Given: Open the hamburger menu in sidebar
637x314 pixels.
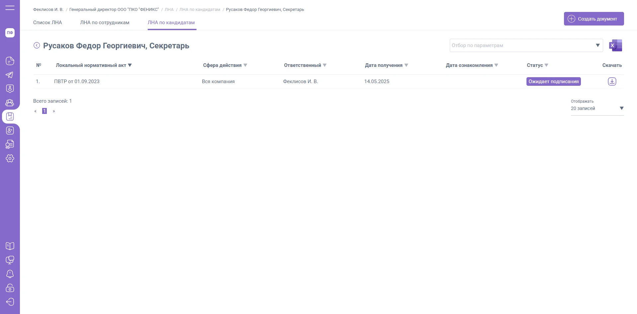Looking at the screenshot, I should [10, 8].
